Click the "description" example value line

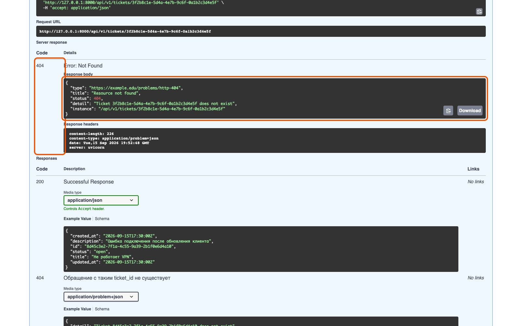[142, 241]
